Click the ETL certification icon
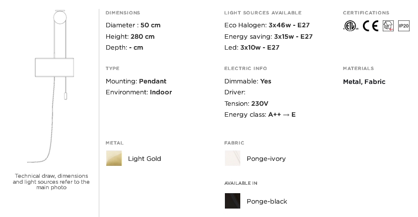418x217 pixels. coord(350,26)
